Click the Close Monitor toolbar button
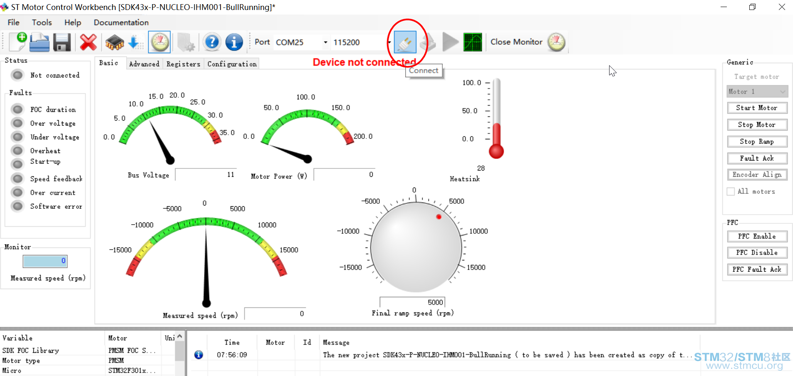 pyautogui.click(x=528, y=42)
